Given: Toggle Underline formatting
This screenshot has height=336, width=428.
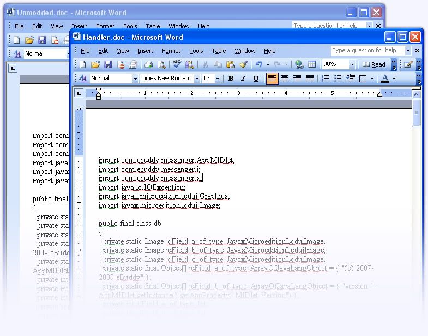Looking at the screenshot, I should [x=256, y=79].
